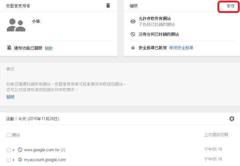Image resolution: width=240 pixels, height=166 pixels.
Task: Click the eye icon for allowed sites
Action: coord(133,22)
